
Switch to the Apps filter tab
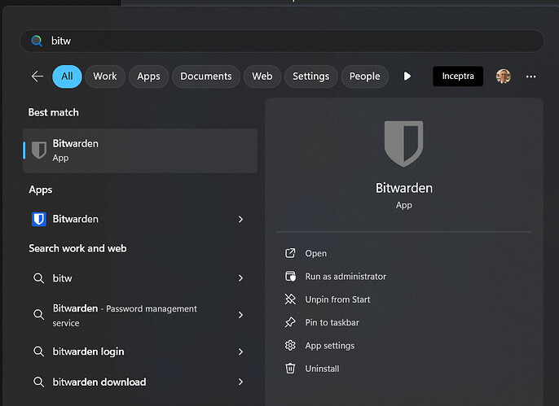[148, 76]
